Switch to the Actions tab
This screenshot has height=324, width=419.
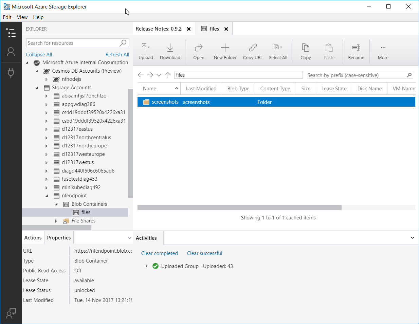33,238
